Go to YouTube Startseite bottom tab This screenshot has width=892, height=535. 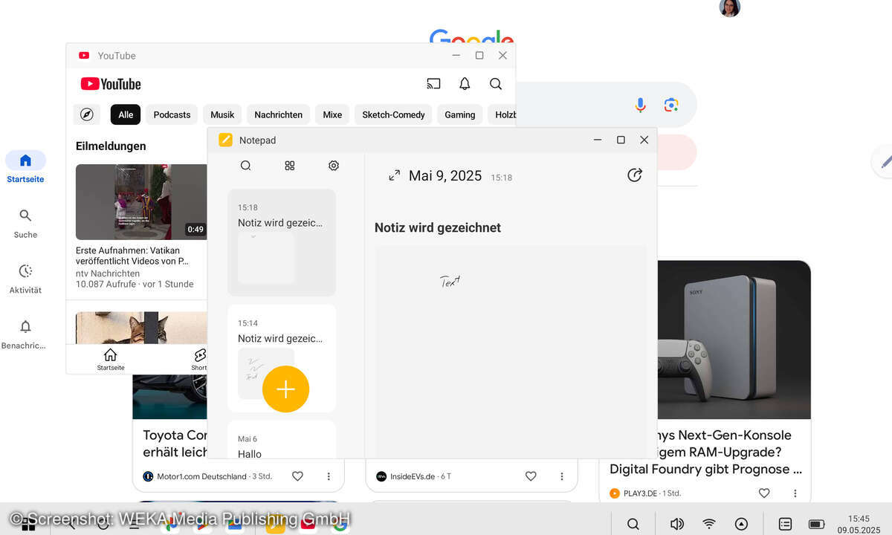pos(111,359)
